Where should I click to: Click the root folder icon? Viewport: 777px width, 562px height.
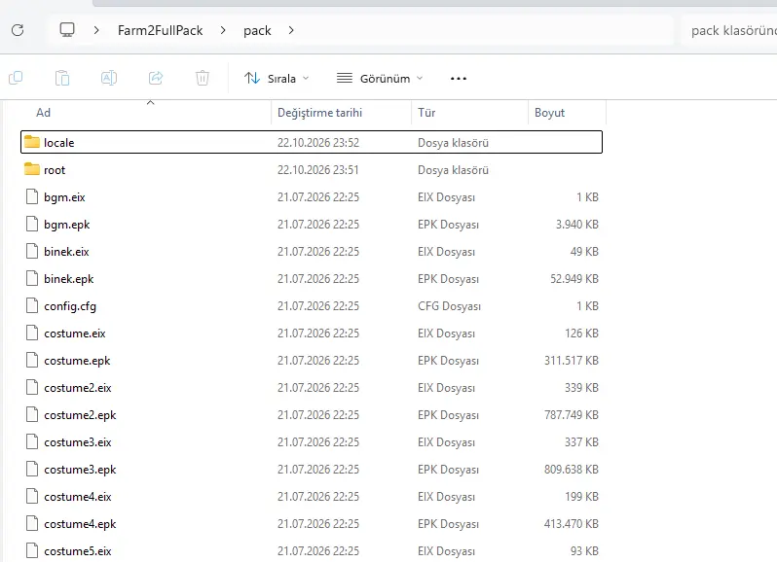point(32,169)
